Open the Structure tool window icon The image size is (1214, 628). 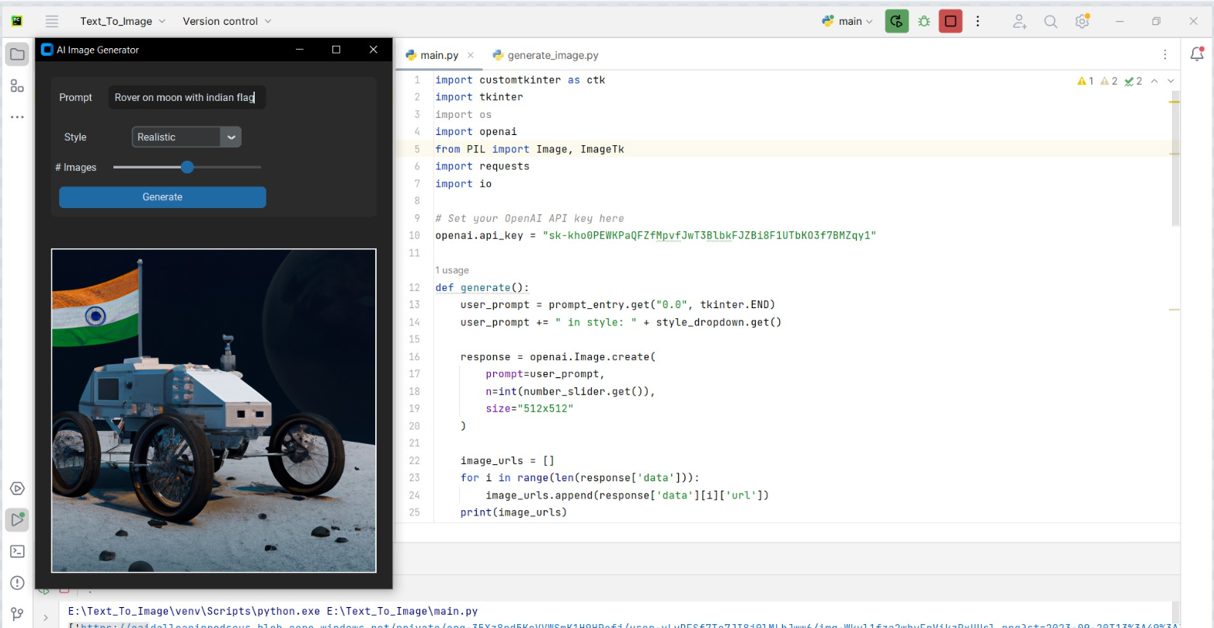(x=17, y=86)
